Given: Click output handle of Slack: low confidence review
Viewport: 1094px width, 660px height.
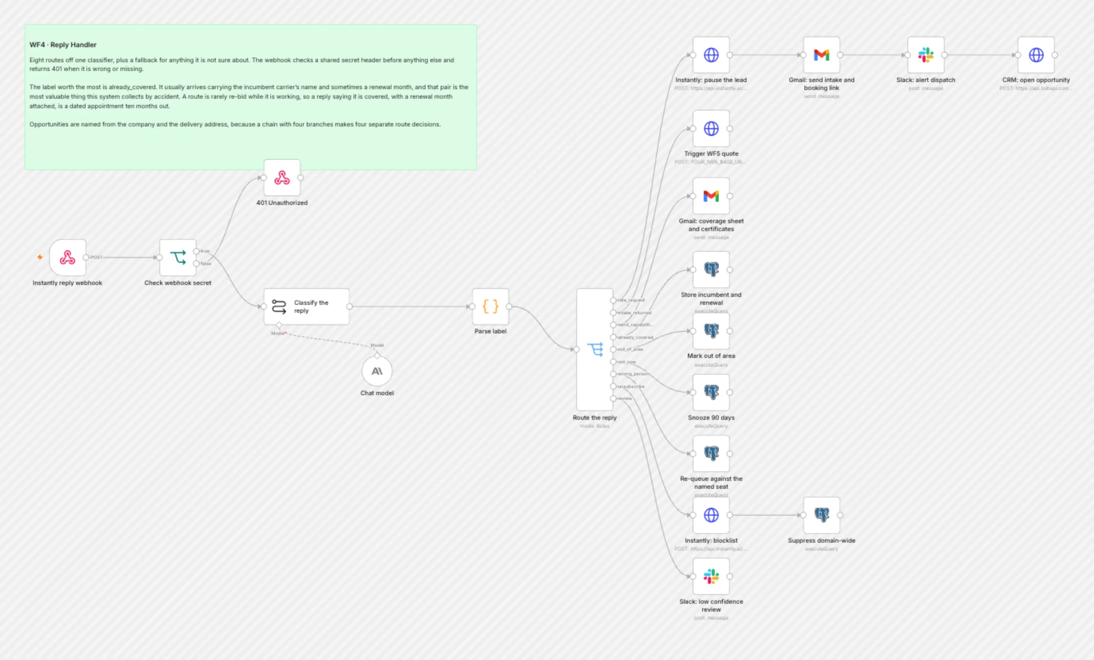Looking at the screenshot, I should click(729, 576).
